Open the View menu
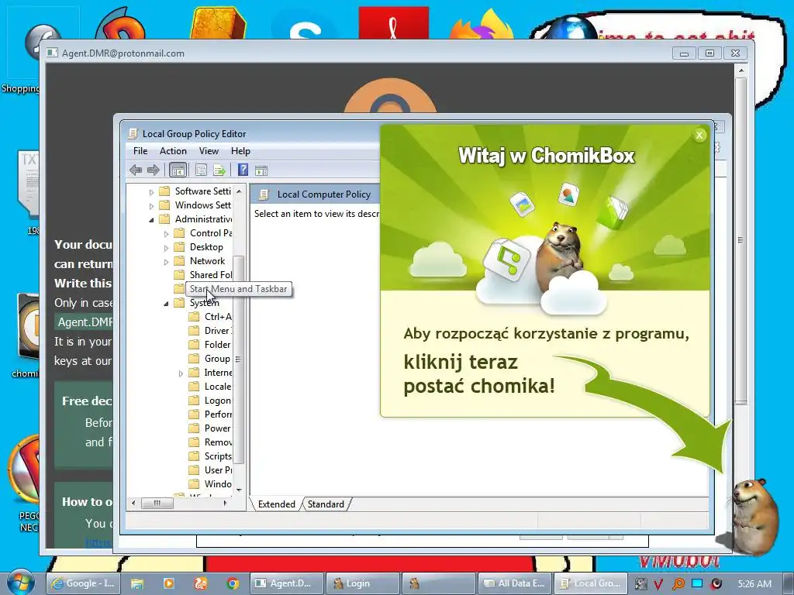794x595 pixels. tap(209, 151)
